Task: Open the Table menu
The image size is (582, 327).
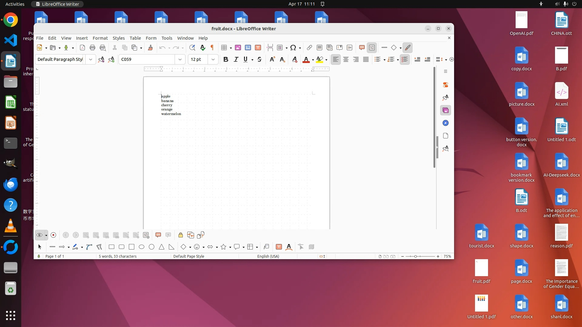Action: [135, 38]
